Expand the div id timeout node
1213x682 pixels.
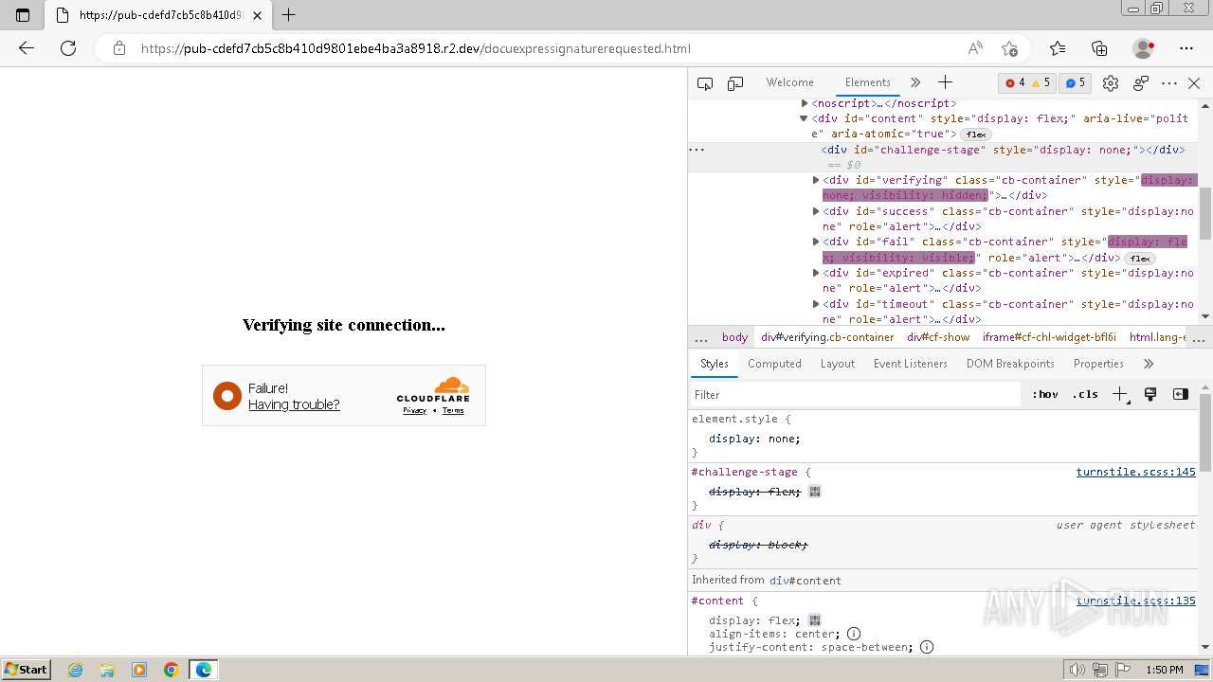[x=816, y=304]
